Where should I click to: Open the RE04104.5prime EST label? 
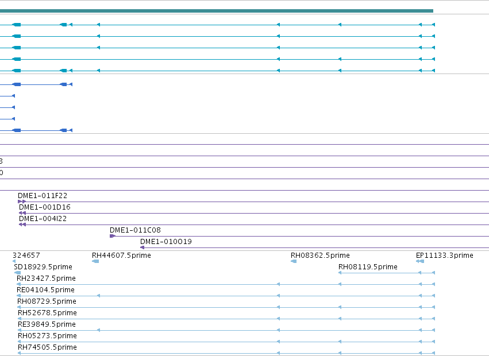point(45,290)
